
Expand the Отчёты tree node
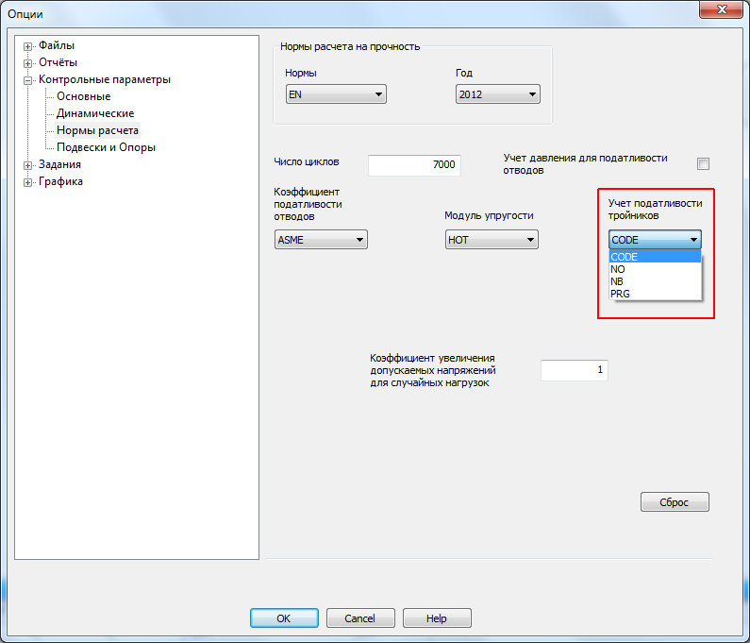28,63
